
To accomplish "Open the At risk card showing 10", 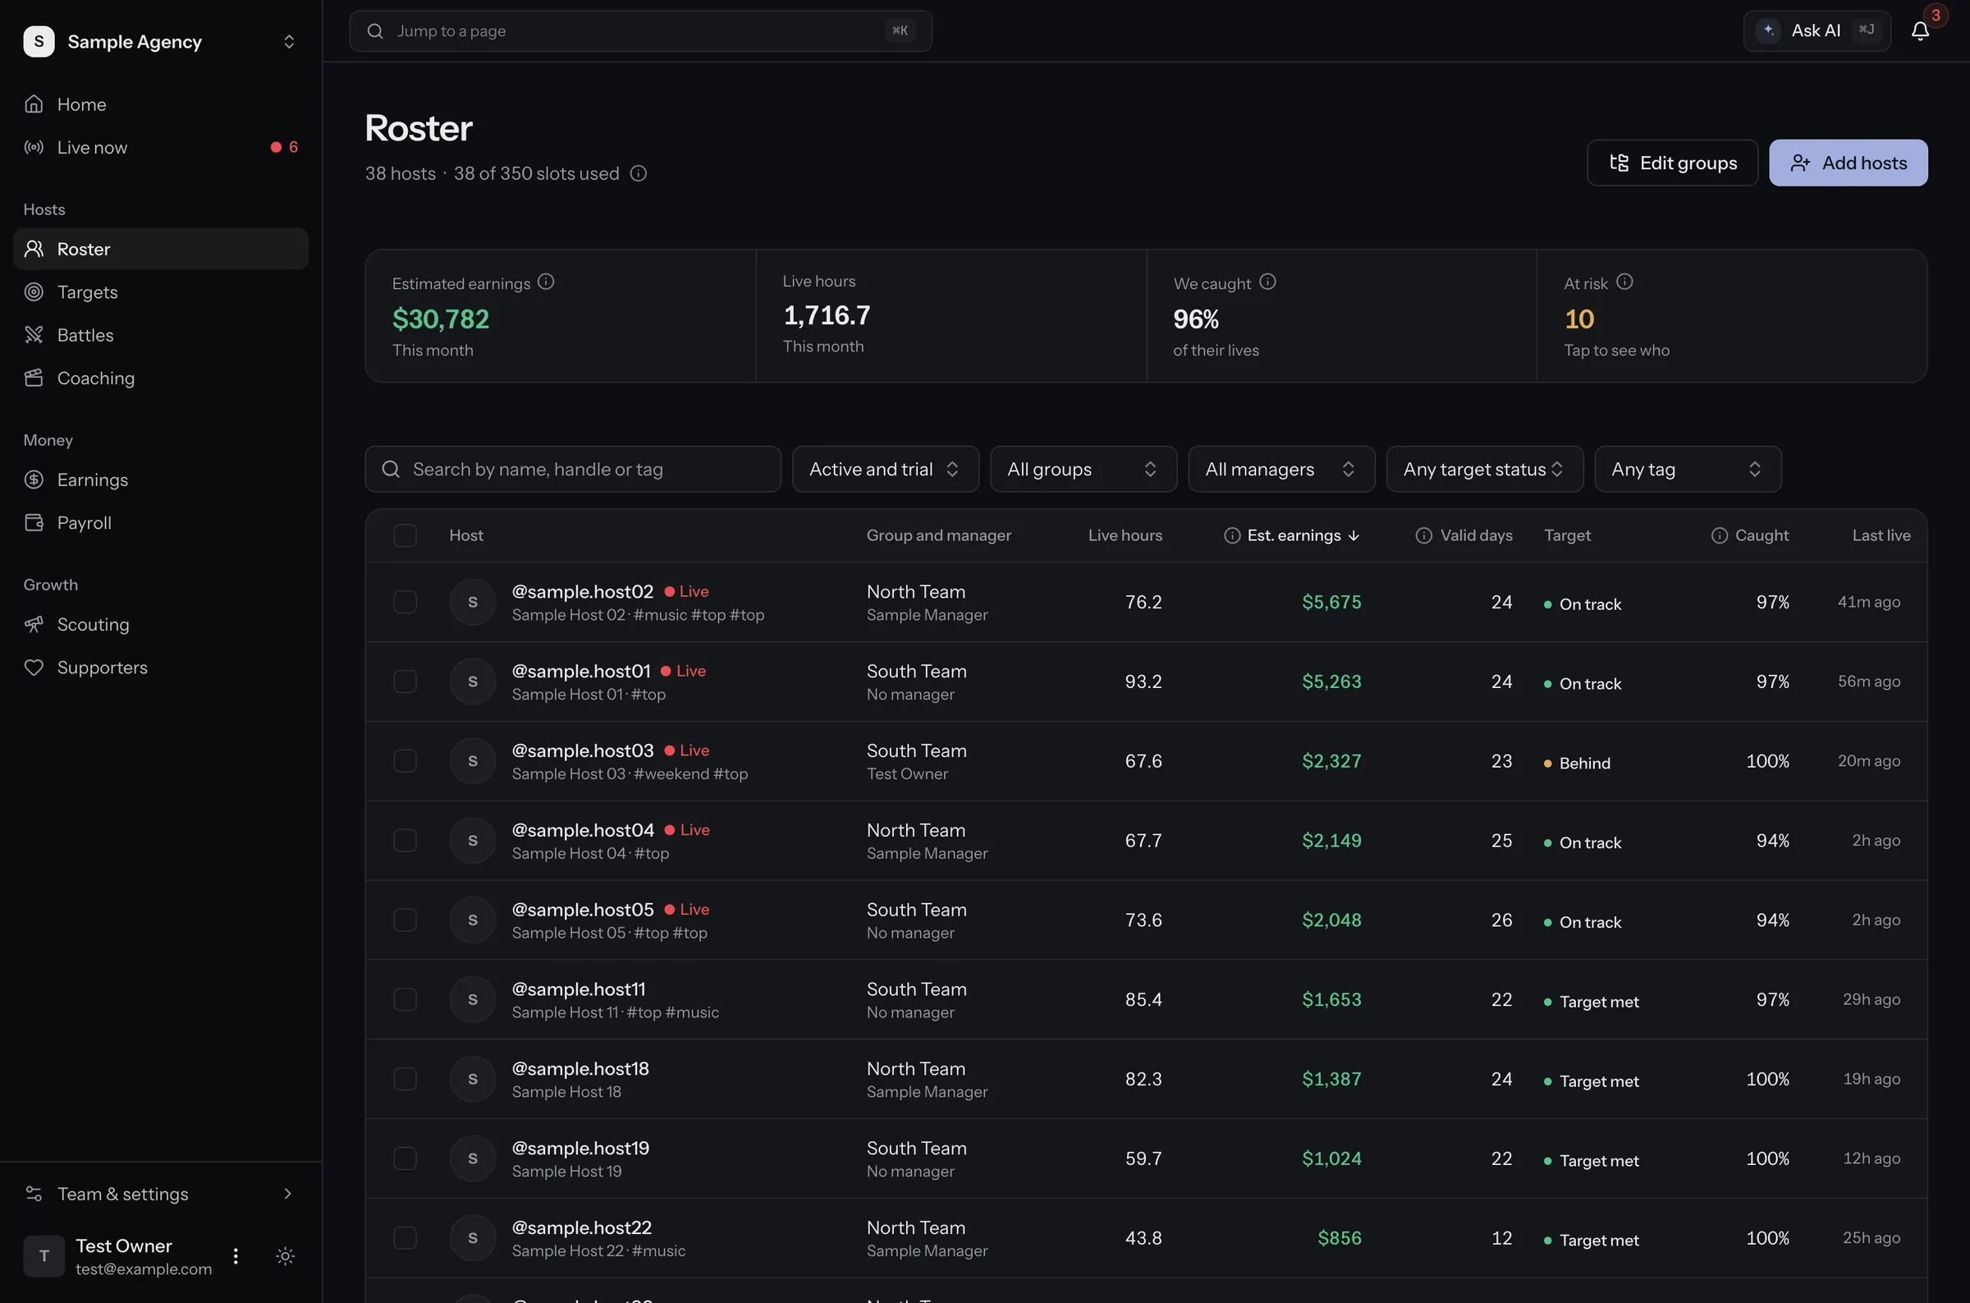I will (1732, 316).
